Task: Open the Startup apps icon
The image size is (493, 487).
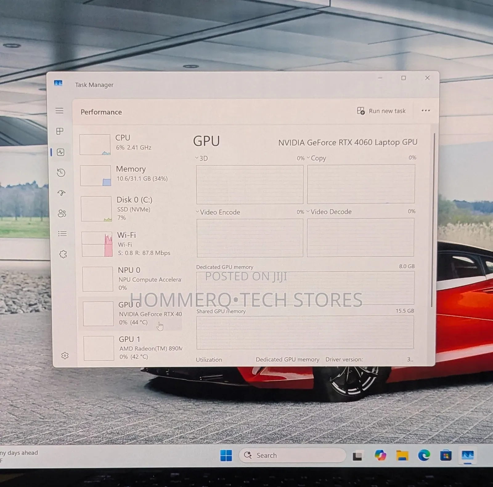Action: 62,193
